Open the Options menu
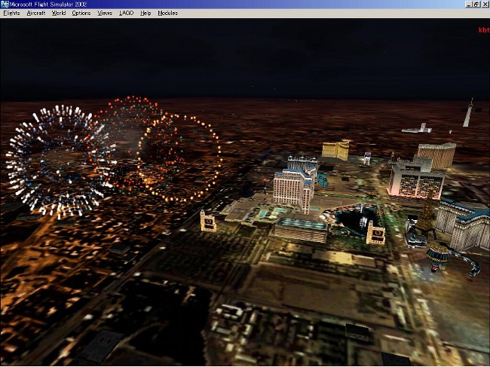 (x=81, y=13)
